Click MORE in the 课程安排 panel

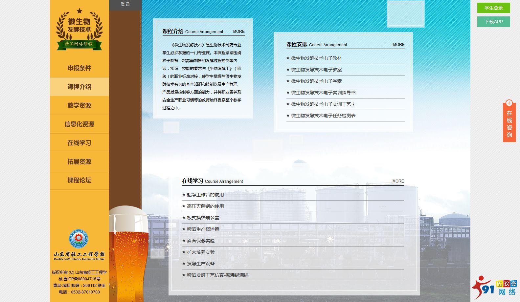point(399,45)
